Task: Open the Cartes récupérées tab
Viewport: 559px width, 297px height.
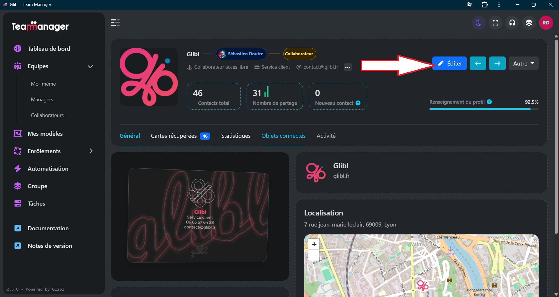Action: click(180, 136)
